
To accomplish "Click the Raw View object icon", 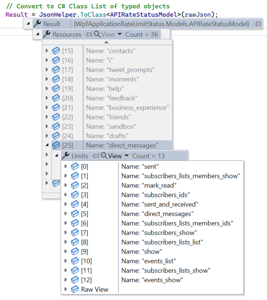I will (x=75, y=289).
